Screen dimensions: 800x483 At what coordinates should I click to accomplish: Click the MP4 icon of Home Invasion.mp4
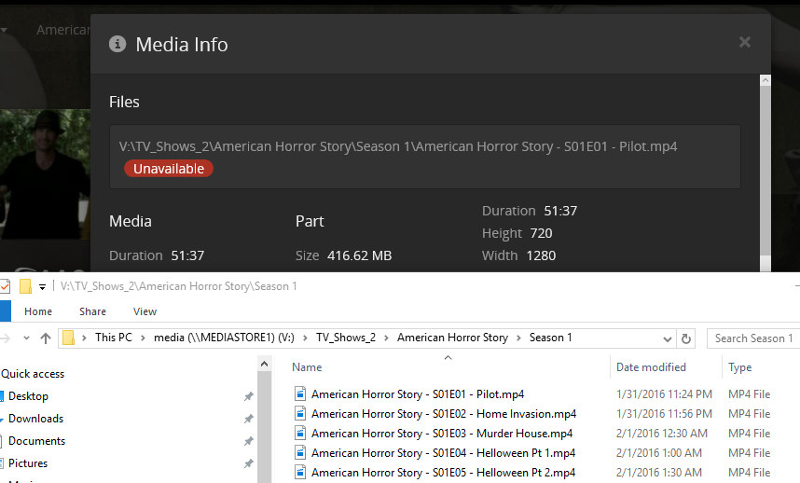click(300, 413)
